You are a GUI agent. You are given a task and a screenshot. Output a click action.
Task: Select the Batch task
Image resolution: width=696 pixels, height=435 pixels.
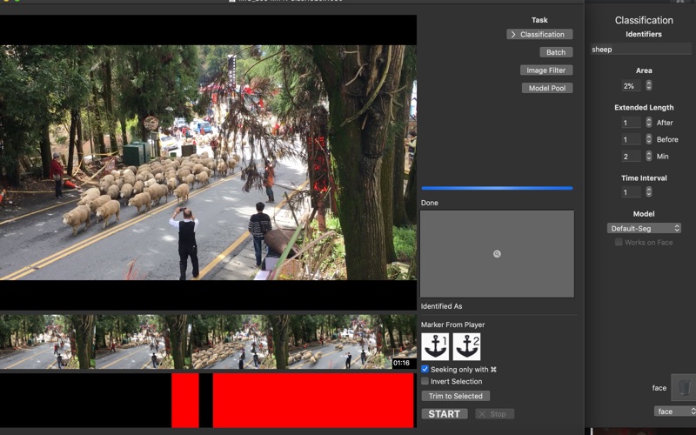click(556, 52)
